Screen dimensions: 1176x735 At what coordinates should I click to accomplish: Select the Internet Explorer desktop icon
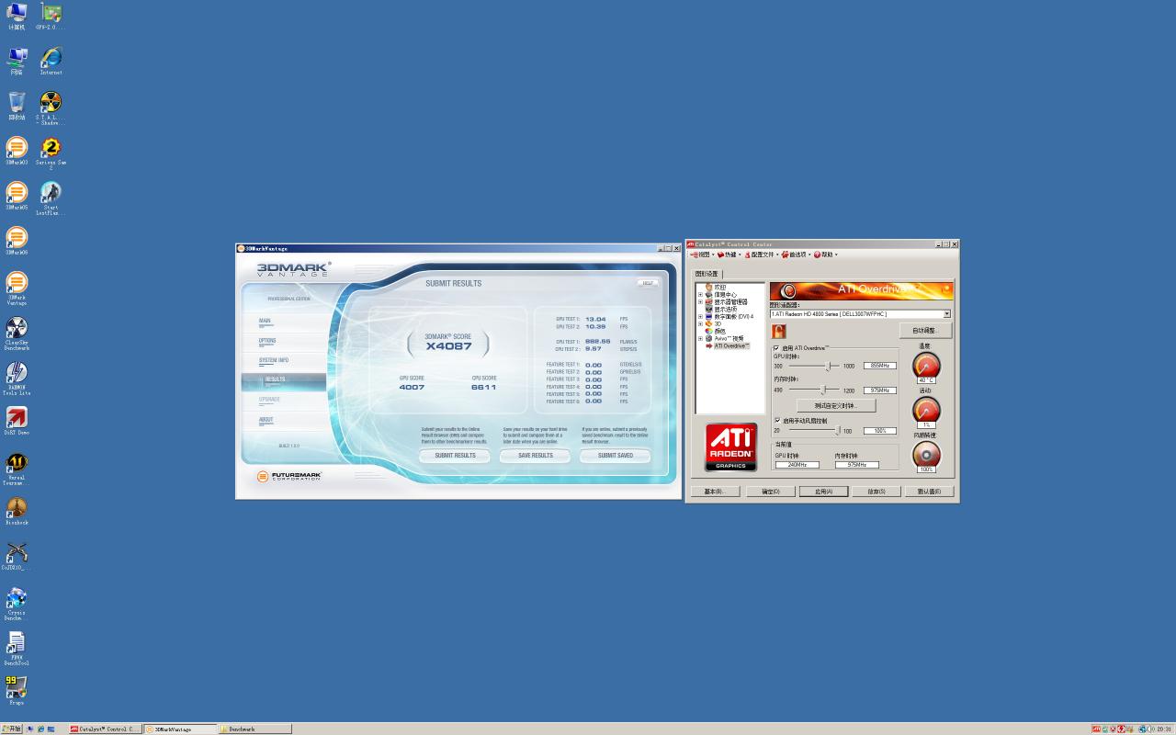[x=51, y=59]
